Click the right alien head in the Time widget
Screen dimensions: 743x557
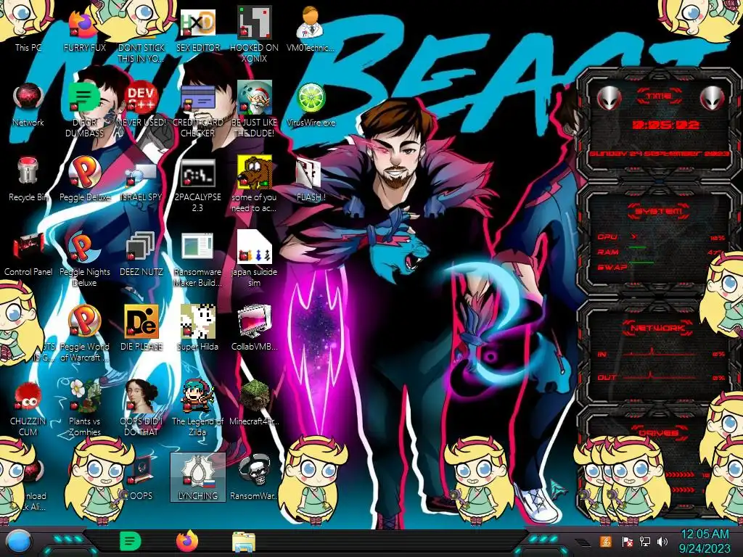(x=713, y=98)
